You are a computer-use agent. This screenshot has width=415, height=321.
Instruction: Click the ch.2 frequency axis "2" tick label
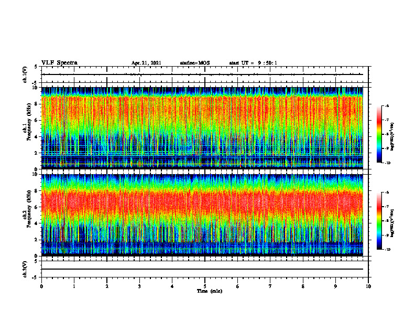(x=37, y=240)
